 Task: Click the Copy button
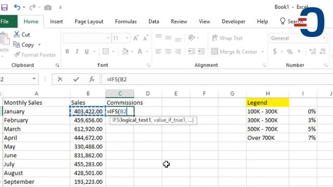[23, 45]
